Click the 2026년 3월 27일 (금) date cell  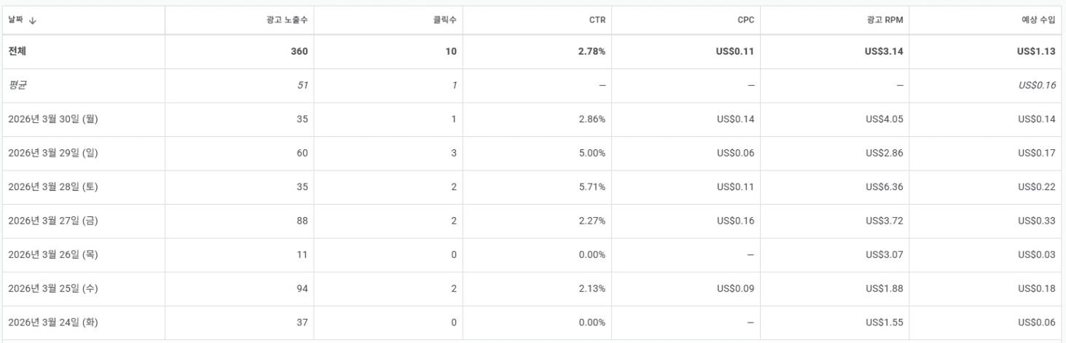[53, 221]
